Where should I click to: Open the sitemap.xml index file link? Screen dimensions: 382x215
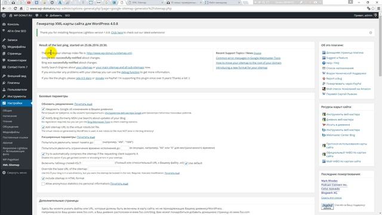point(109,53)
